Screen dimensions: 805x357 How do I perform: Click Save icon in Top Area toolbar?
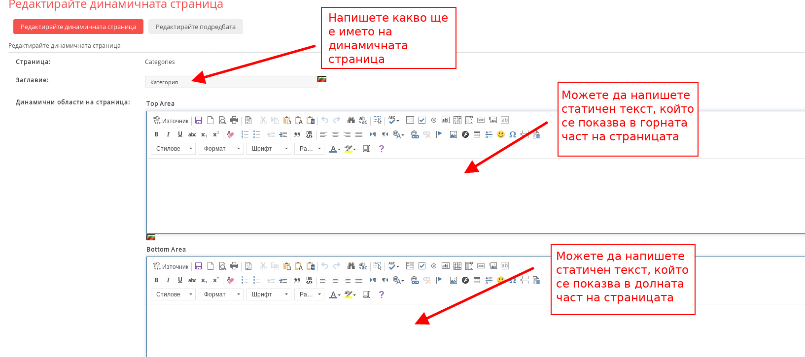click(x=199, y=120)
